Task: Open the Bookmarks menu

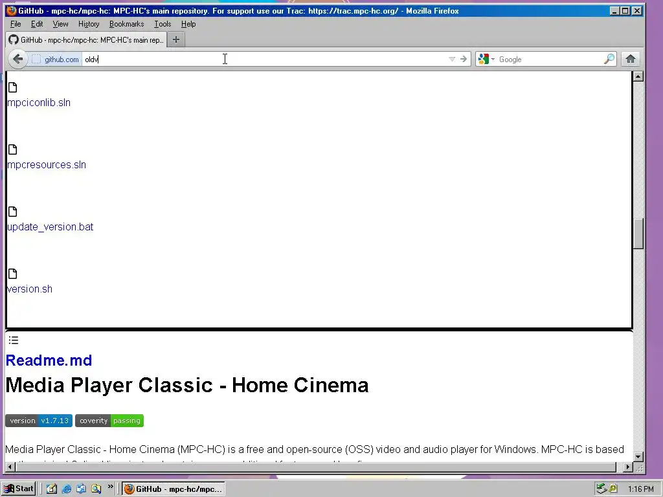Action: [x=126, y=24]
